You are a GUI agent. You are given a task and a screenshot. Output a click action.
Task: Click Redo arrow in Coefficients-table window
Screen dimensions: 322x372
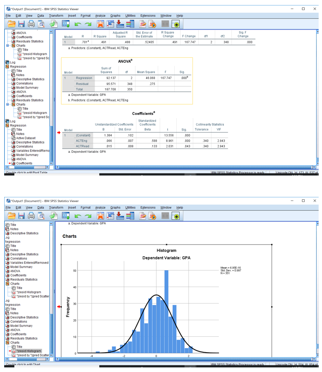click(x=88, y=24)
